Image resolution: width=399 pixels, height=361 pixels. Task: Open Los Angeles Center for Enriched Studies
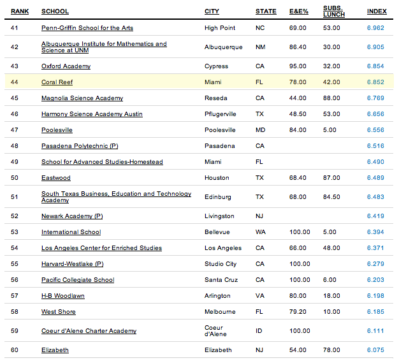tap(101, 248)
